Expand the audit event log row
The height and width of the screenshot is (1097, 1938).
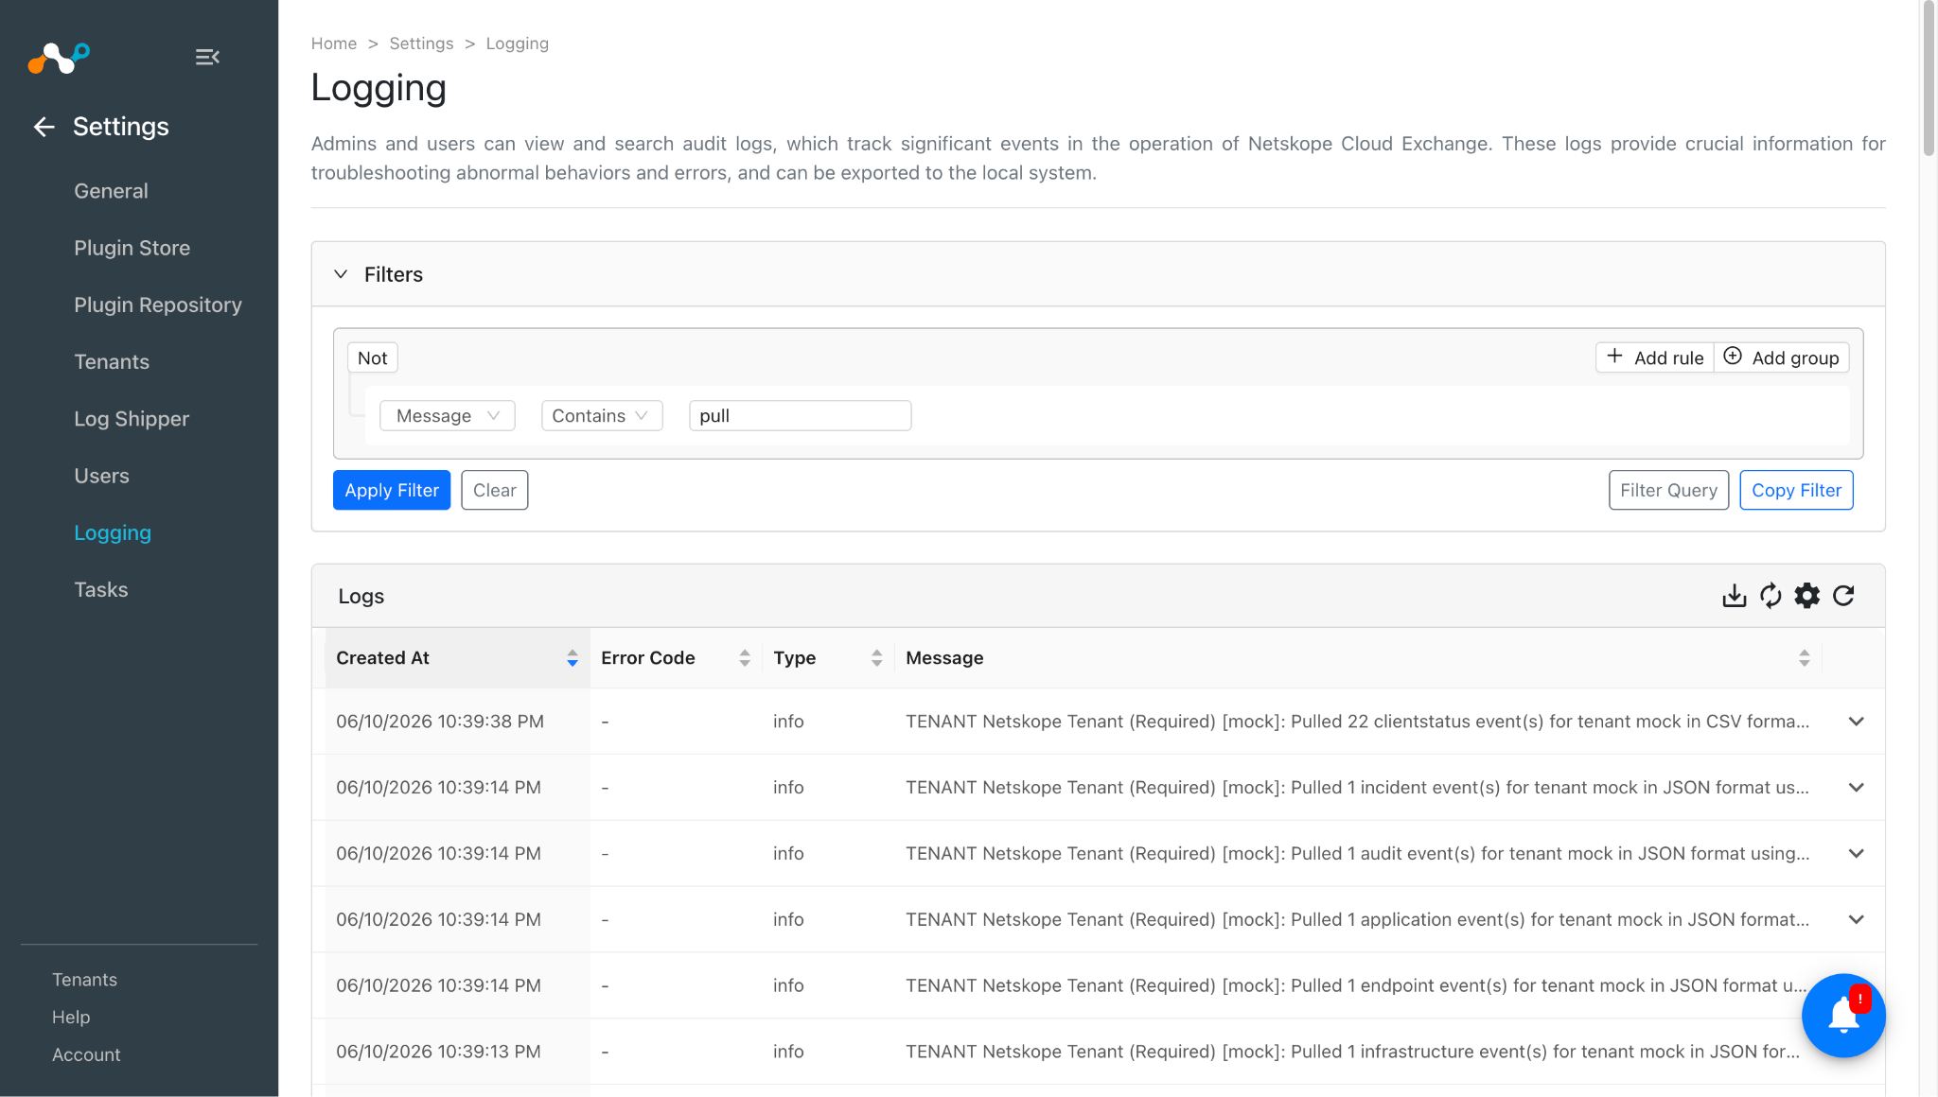point(1857,854)
